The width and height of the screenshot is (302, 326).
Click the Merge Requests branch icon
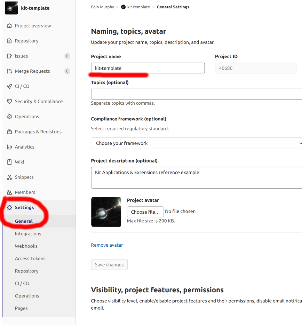(x=9, y=71)
